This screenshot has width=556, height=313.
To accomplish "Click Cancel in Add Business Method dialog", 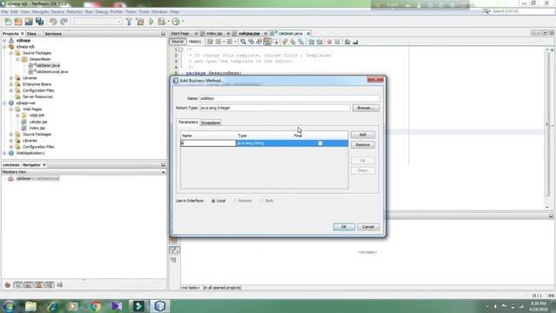I will [x=368, y=227].
